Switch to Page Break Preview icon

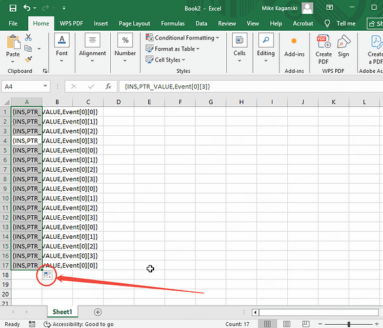click(x=306, y=324)
